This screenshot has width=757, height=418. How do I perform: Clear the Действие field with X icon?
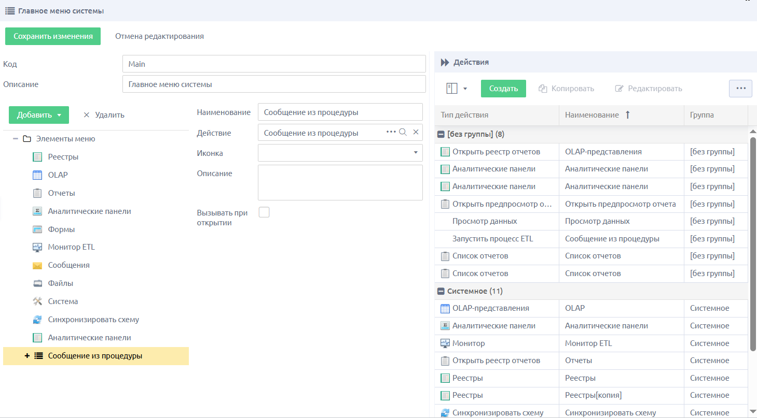click(x=416, y=133)
